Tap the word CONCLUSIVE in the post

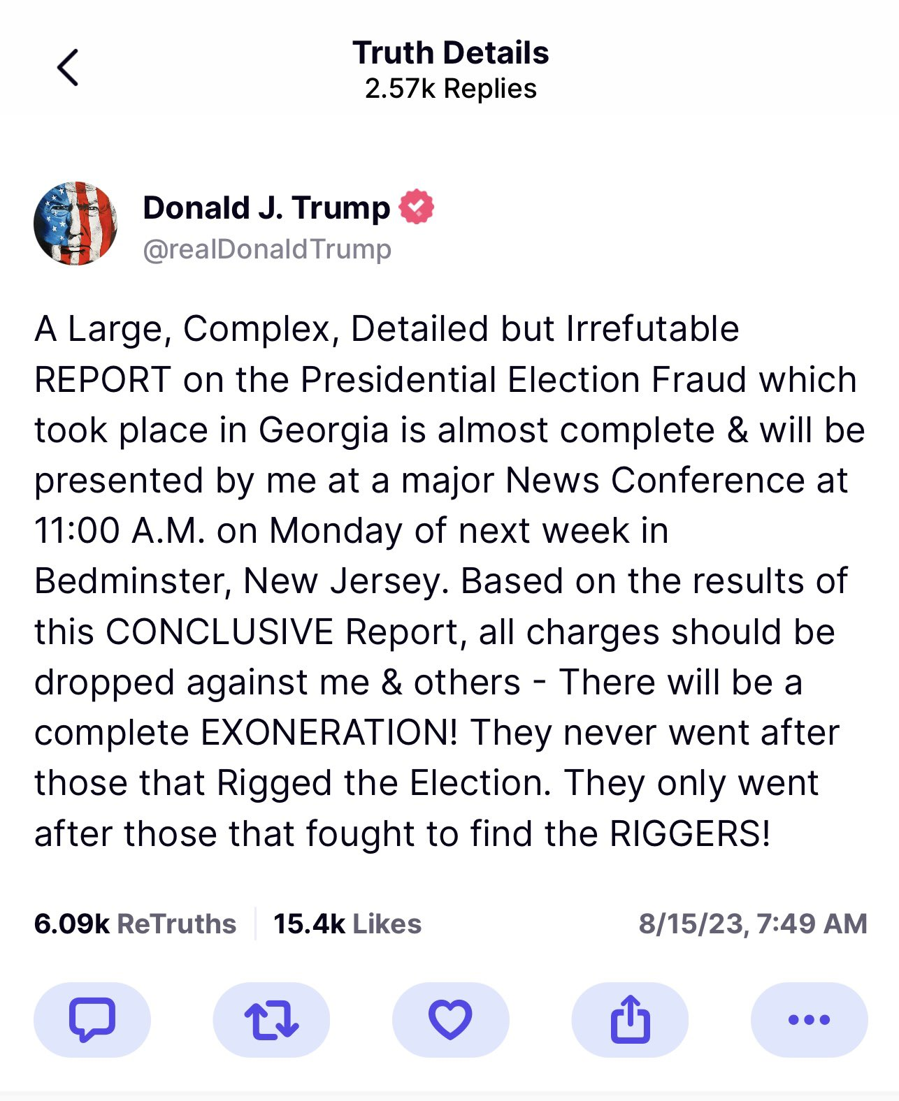[220, 632]
